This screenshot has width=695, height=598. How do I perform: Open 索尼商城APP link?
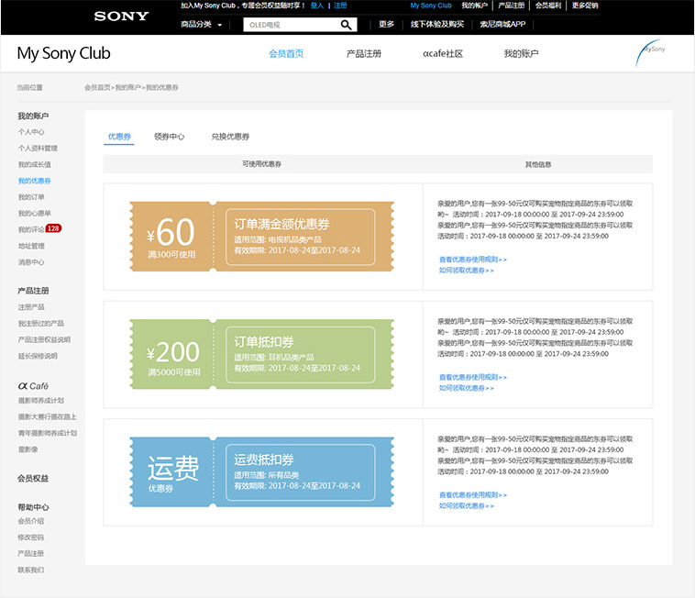coord(502,25)
